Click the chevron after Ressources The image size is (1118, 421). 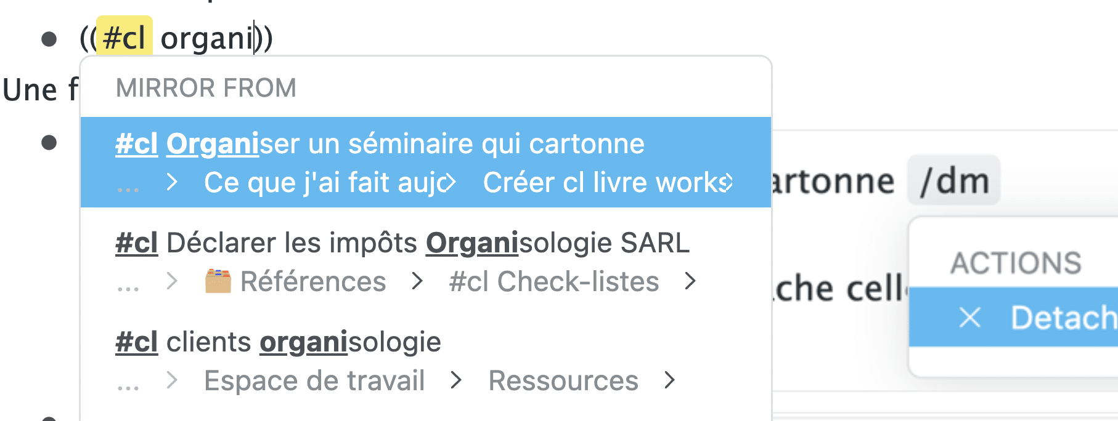670,380
